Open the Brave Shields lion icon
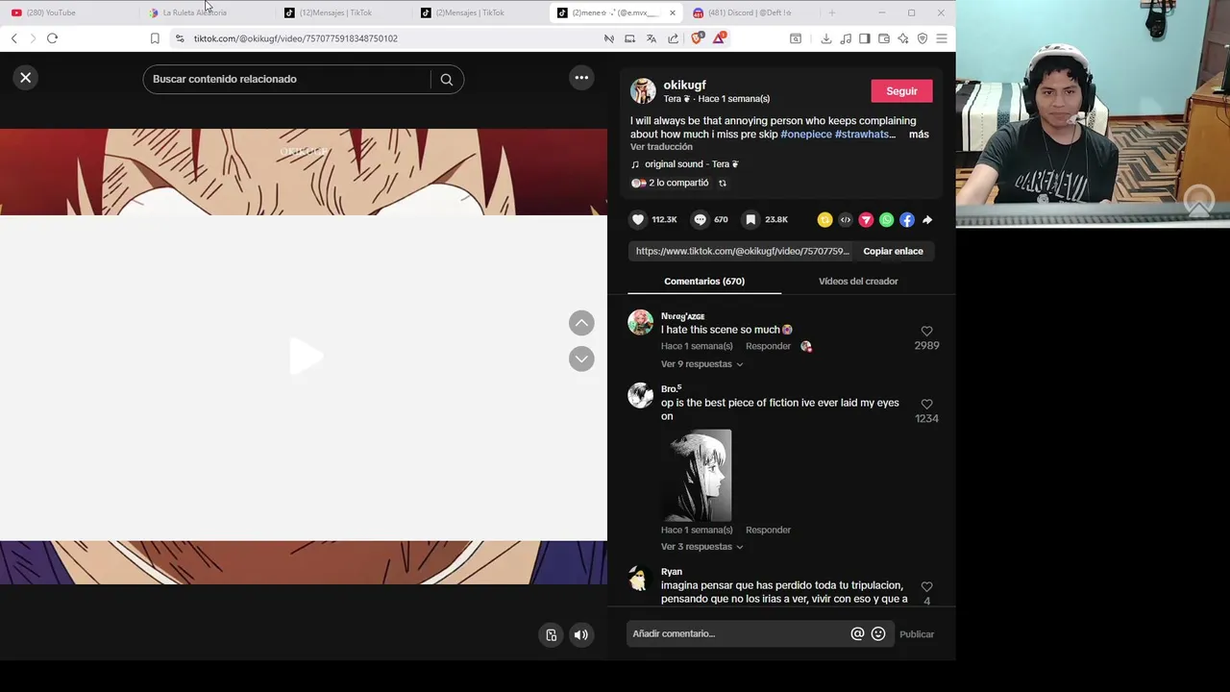This screenshot has width=1230, height=692. pyautogui.click(x=698, y=38)
